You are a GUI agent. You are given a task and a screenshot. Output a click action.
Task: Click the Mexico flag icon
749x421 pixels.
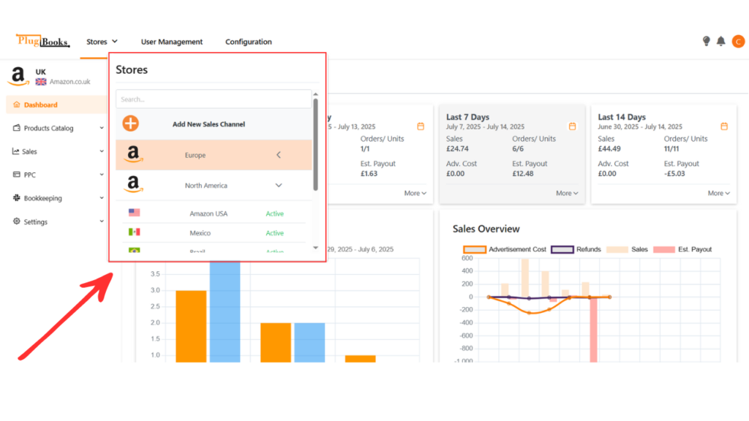coord(135,232)
